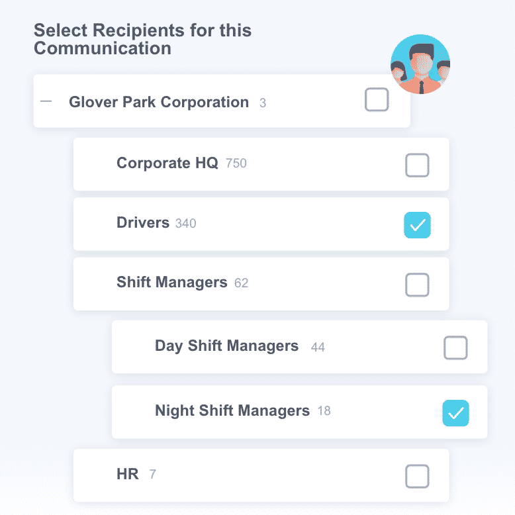Select the HR group label

pyautogui.click(x=128, y=474)
